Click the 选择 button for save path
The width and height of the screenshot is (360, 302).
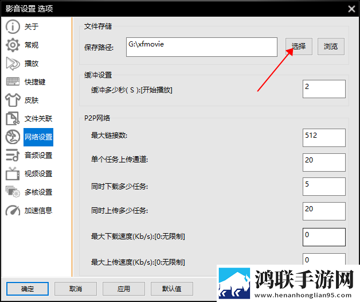tap(299, 47)
